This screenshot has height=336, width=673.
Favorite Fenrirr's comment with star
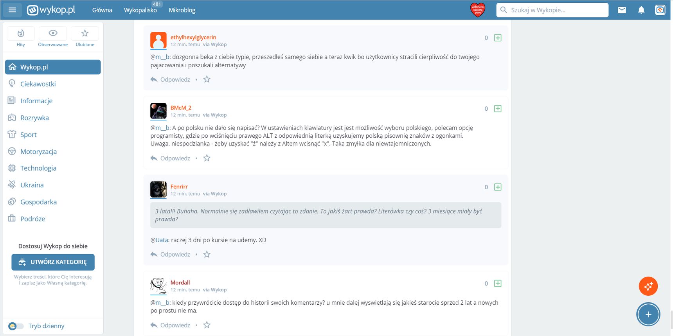point(207,254)
